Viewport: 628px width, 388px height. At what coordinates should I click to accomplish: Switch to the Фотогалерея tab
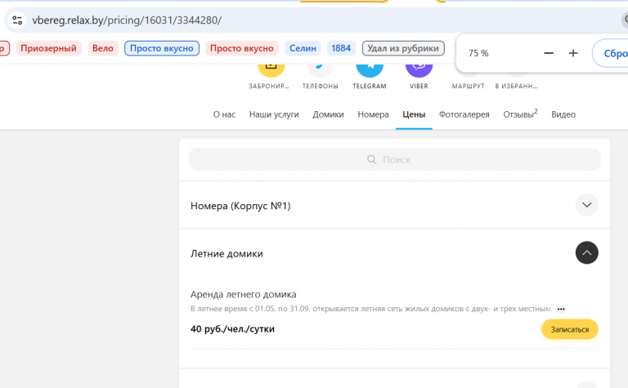464,114
